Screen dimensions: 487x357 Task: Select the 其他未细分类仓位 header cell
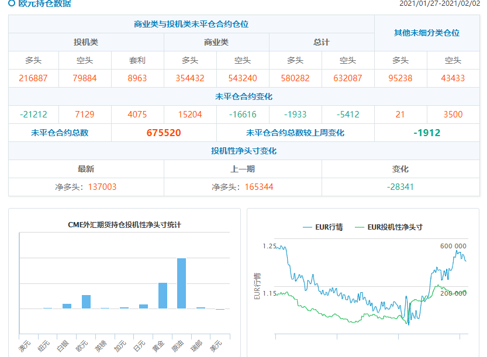(427, 33)
